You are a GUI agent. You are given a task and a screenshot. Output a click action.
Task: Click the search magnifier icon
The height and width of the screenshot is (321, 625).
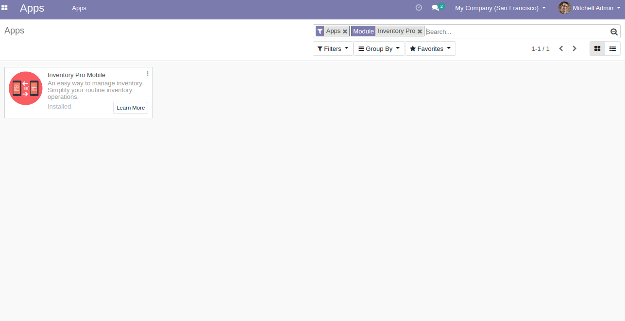tap(614, 31)
